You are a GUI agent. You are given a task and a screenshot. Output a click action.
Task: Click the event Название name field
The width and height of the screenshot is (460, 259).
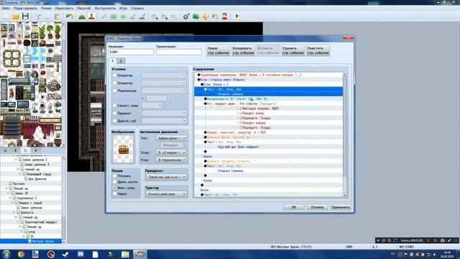point(131,52)
